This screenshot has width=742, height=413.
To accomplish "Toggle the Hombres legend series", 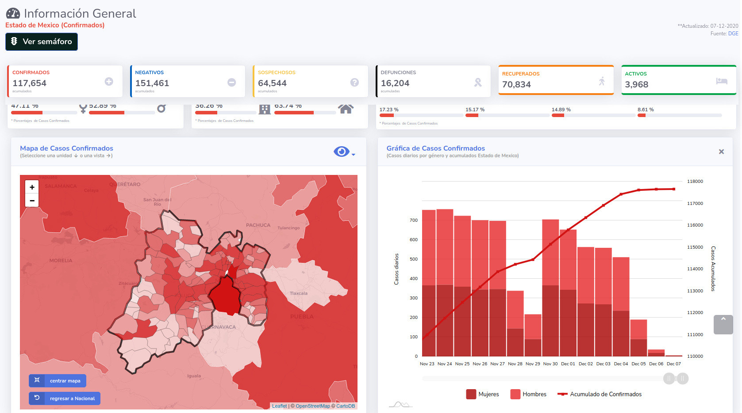I will point(528,394).
